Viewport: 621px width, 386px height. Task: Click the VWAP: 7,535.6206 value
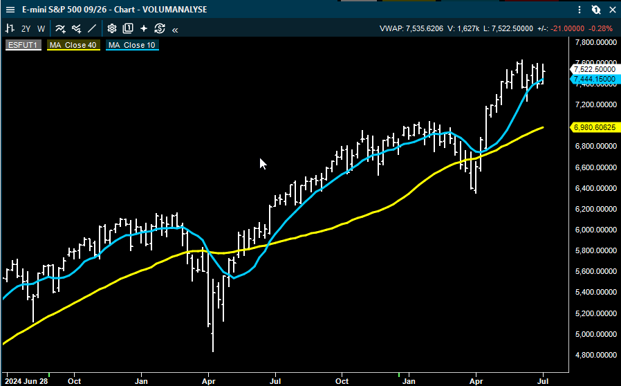(411, 28)
